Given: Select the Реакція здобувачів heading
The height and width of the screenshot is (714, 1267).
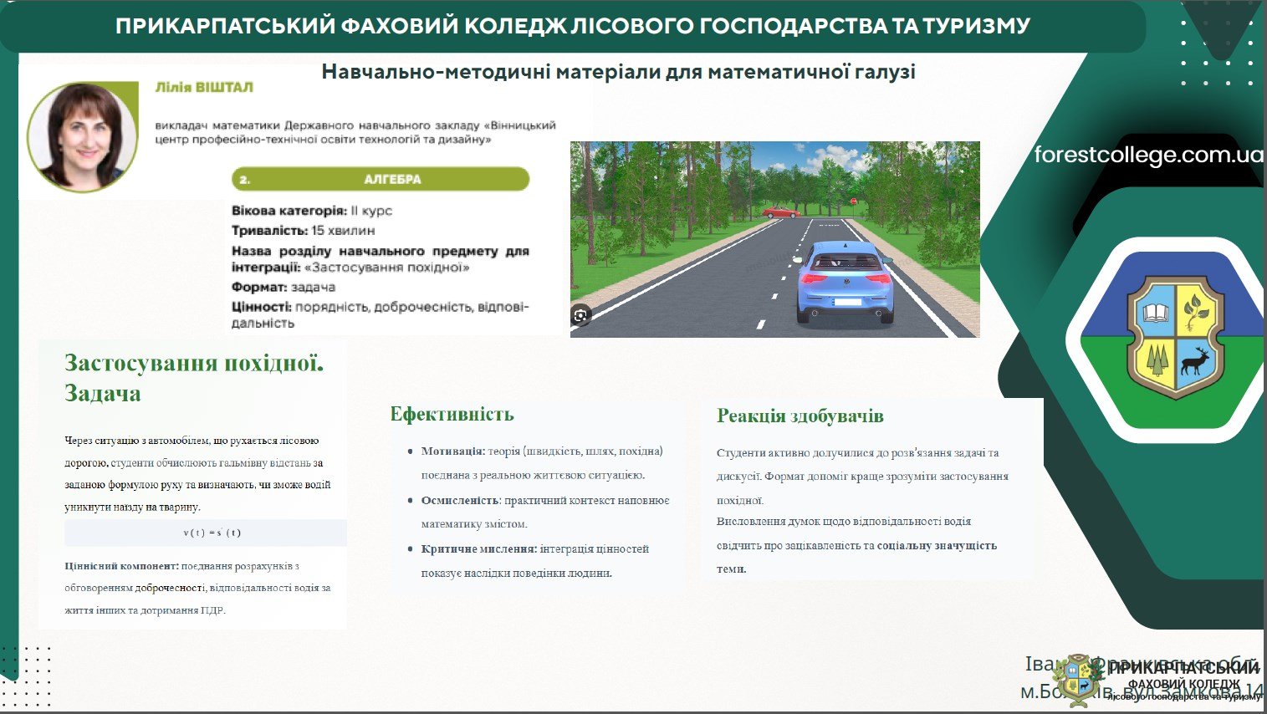Looking at the screenshot, I should 800,416.
